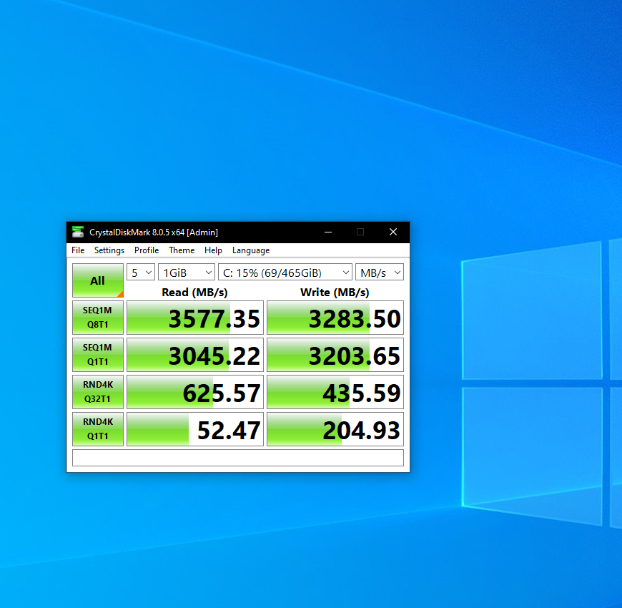Image resolution: width=622 pixels, height=608 pixels.
Task: Open the Profile menu
Action: [x=147, y=250]
